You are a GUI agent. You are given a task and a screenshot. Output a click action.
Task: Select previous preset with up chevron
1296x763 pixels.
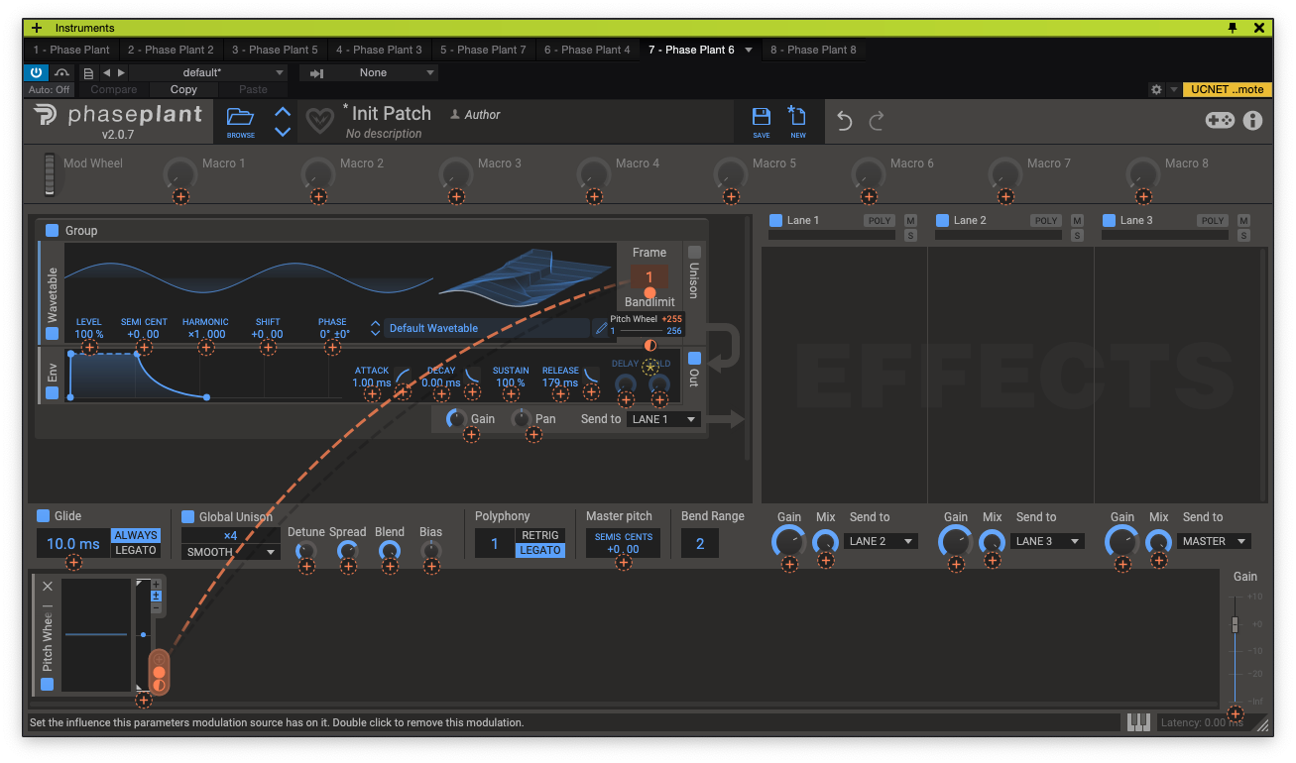[283, 112]
